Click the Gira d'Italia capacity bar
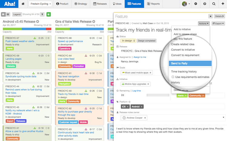This screenshot has height=141, width=227. pyautogui.click(x=80, y=29)
